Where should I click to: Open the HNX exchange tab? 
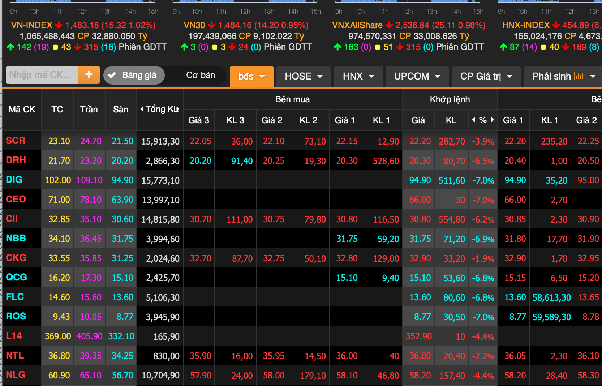click(x=358, y=76)
